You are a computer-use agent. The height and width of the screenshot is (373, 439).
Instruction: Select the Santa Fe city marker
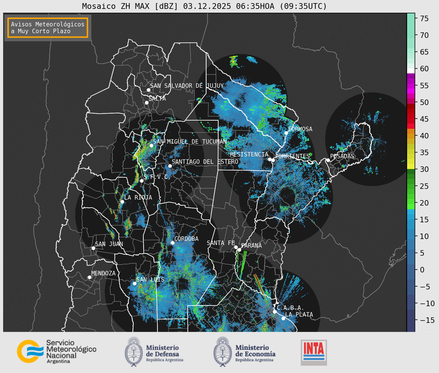click(x=236, y=247)
